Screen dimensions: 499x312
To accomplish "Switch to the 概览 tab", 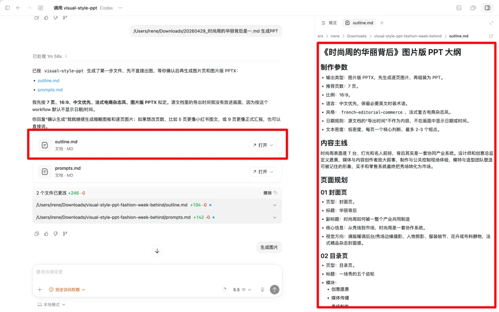I will (329, 23).
